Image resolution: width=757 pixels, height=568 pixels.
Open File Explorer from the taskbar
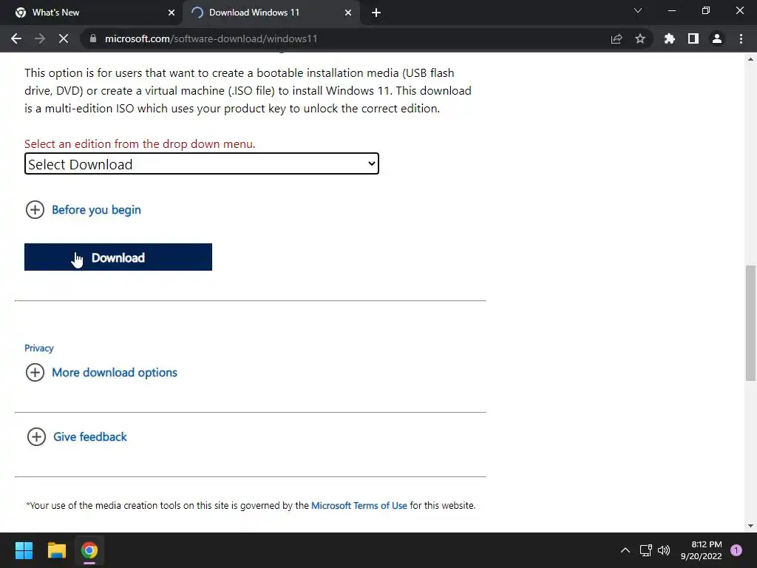[56, 550]
